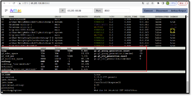Click the terminal vertical scrollbar thumb
The width and height of the screenshot is (192, 96).
(187, 87)
